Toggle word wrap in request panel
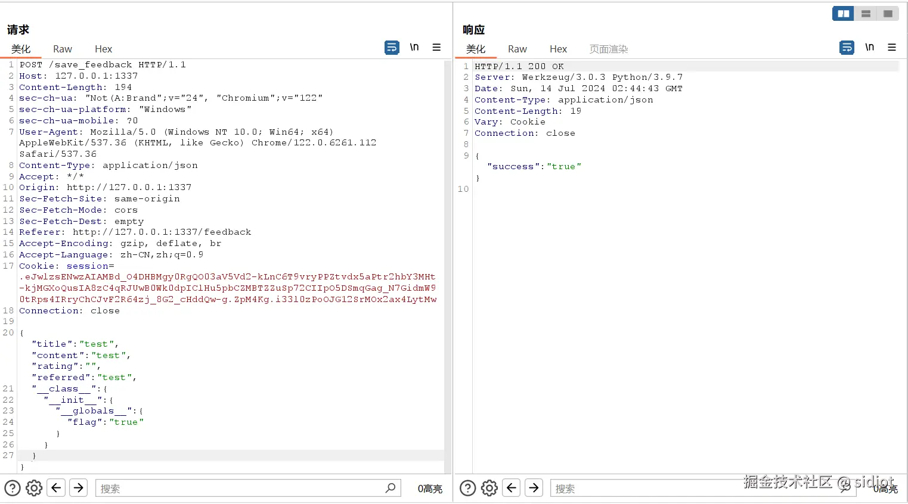 392,48
